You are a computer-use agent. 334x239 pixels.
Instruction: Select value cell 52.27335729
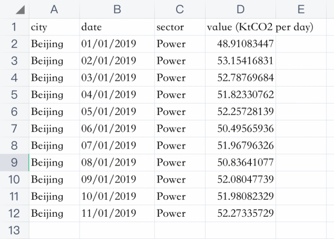coord(241,214)
